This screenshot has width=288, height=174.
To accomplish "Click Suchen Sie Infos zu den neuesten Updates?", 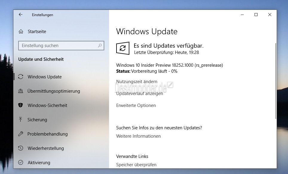I will click(159, 128).
